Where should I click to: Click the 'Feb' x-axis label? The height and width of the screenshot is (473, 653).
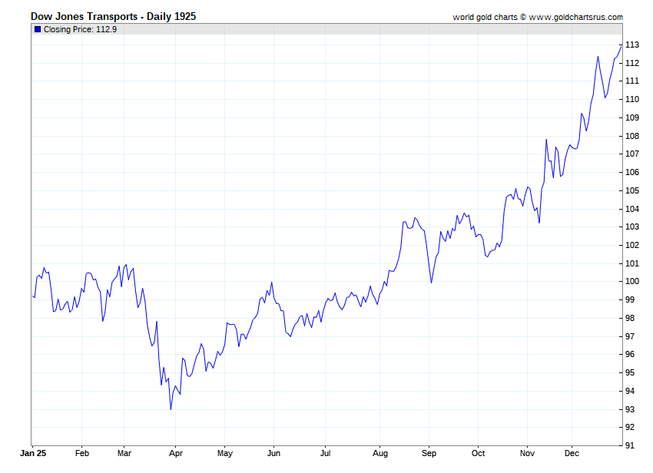pos(82,453)
